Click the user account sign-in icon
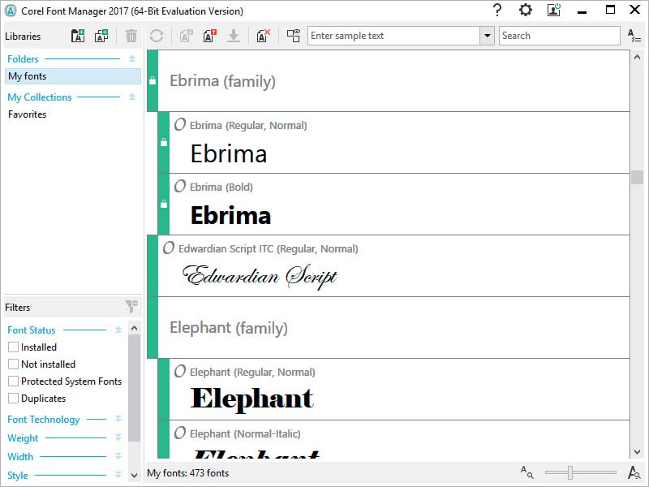The image size is (649, 487). coord(554,10)
